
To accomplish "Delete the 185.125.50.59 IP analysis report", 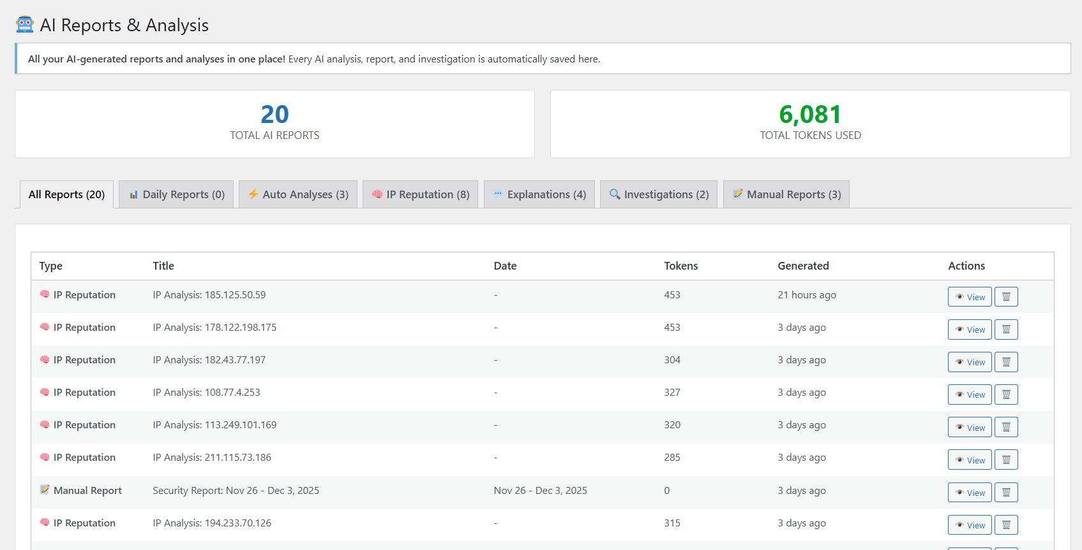I will click(x=1006, y=297).
